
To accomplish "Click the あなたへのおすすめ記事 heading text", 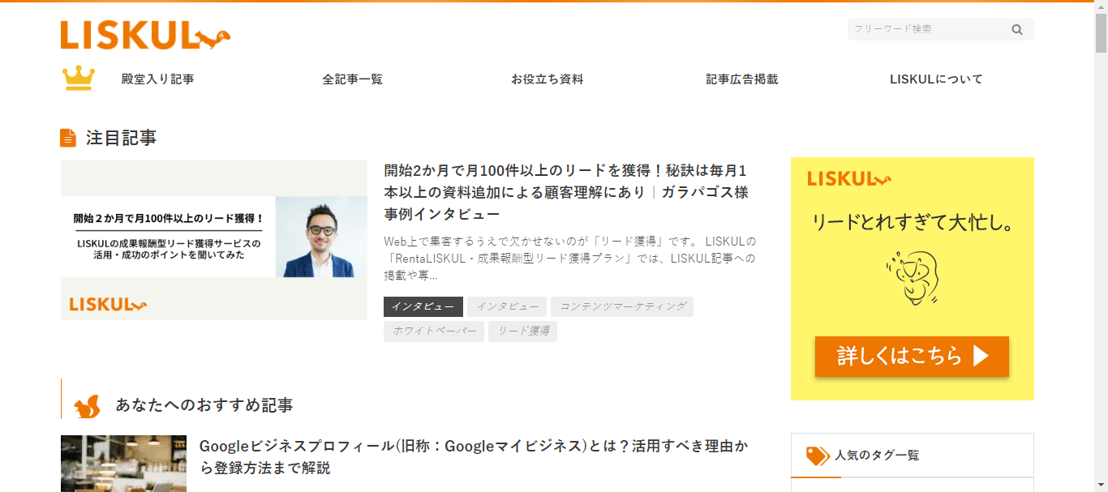I will [204, 405].
